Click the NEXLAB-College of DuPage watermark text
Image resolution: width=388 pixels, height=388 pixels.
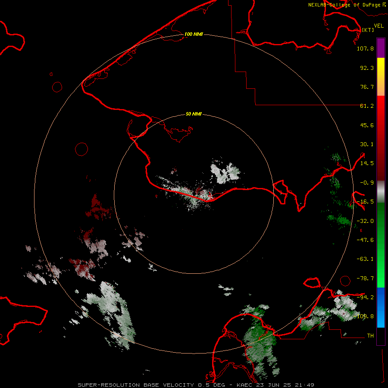(x=345, y=5)
